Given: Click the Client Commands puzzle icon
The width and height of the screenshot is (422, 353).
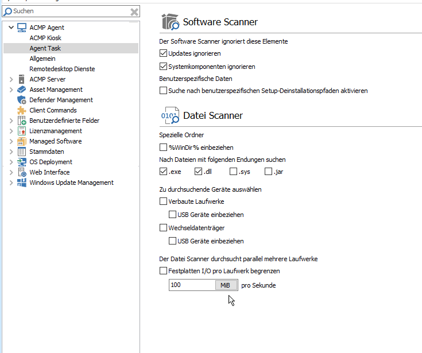Looking at the screenshot, I should (x=22, y=110).
